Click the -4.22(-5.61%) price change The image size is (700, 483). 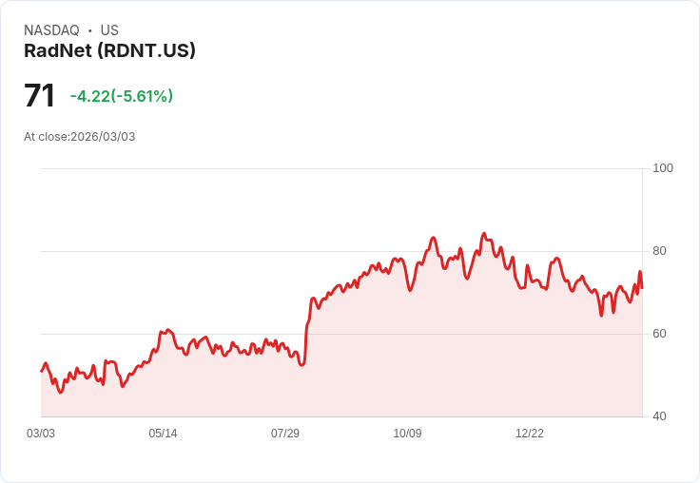122,96
